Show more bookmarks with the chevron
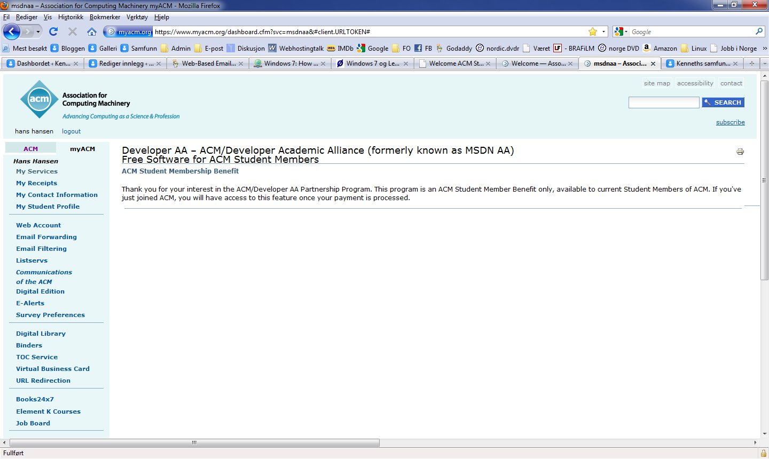The image size is (769, 459). pyautogui.click(x=764, y=48)
